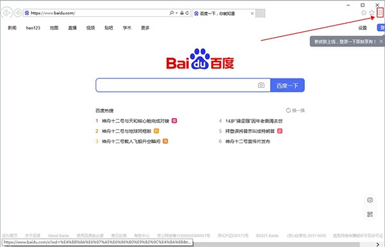Image resolution: width=385 pixels, height=247 pixels.
Task: Open the hao123 link
Action: point(33,28)
